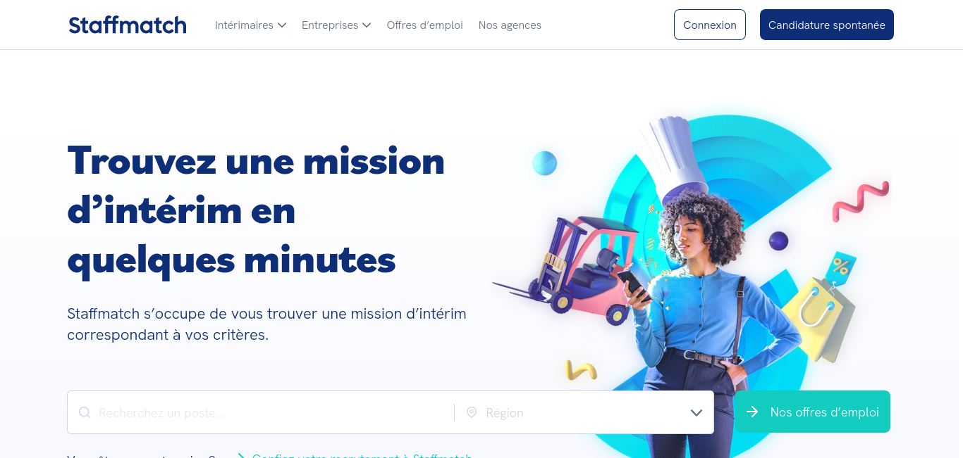The height and width of the screenshot is (458, 963).
Task: Open the Région dropdown arrow
Action: tap(697, 412)
